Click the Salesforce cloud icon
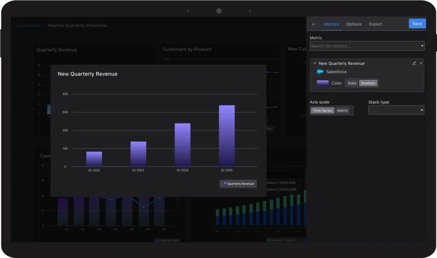Viewport: 437px width, 258px height. point(320,72)
